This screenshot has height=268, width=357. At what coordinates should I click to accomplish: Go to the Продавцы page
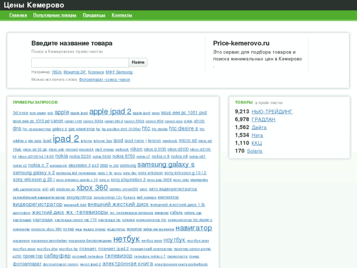[94, 15]
